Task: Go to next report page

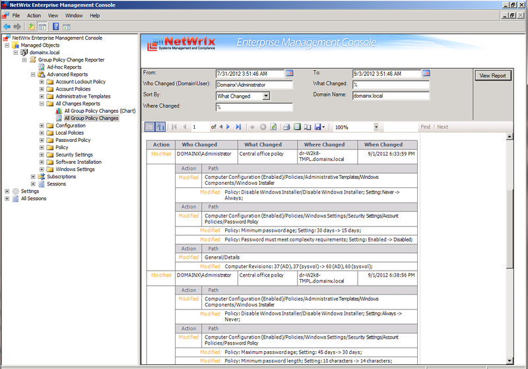Action: point(228,127)
